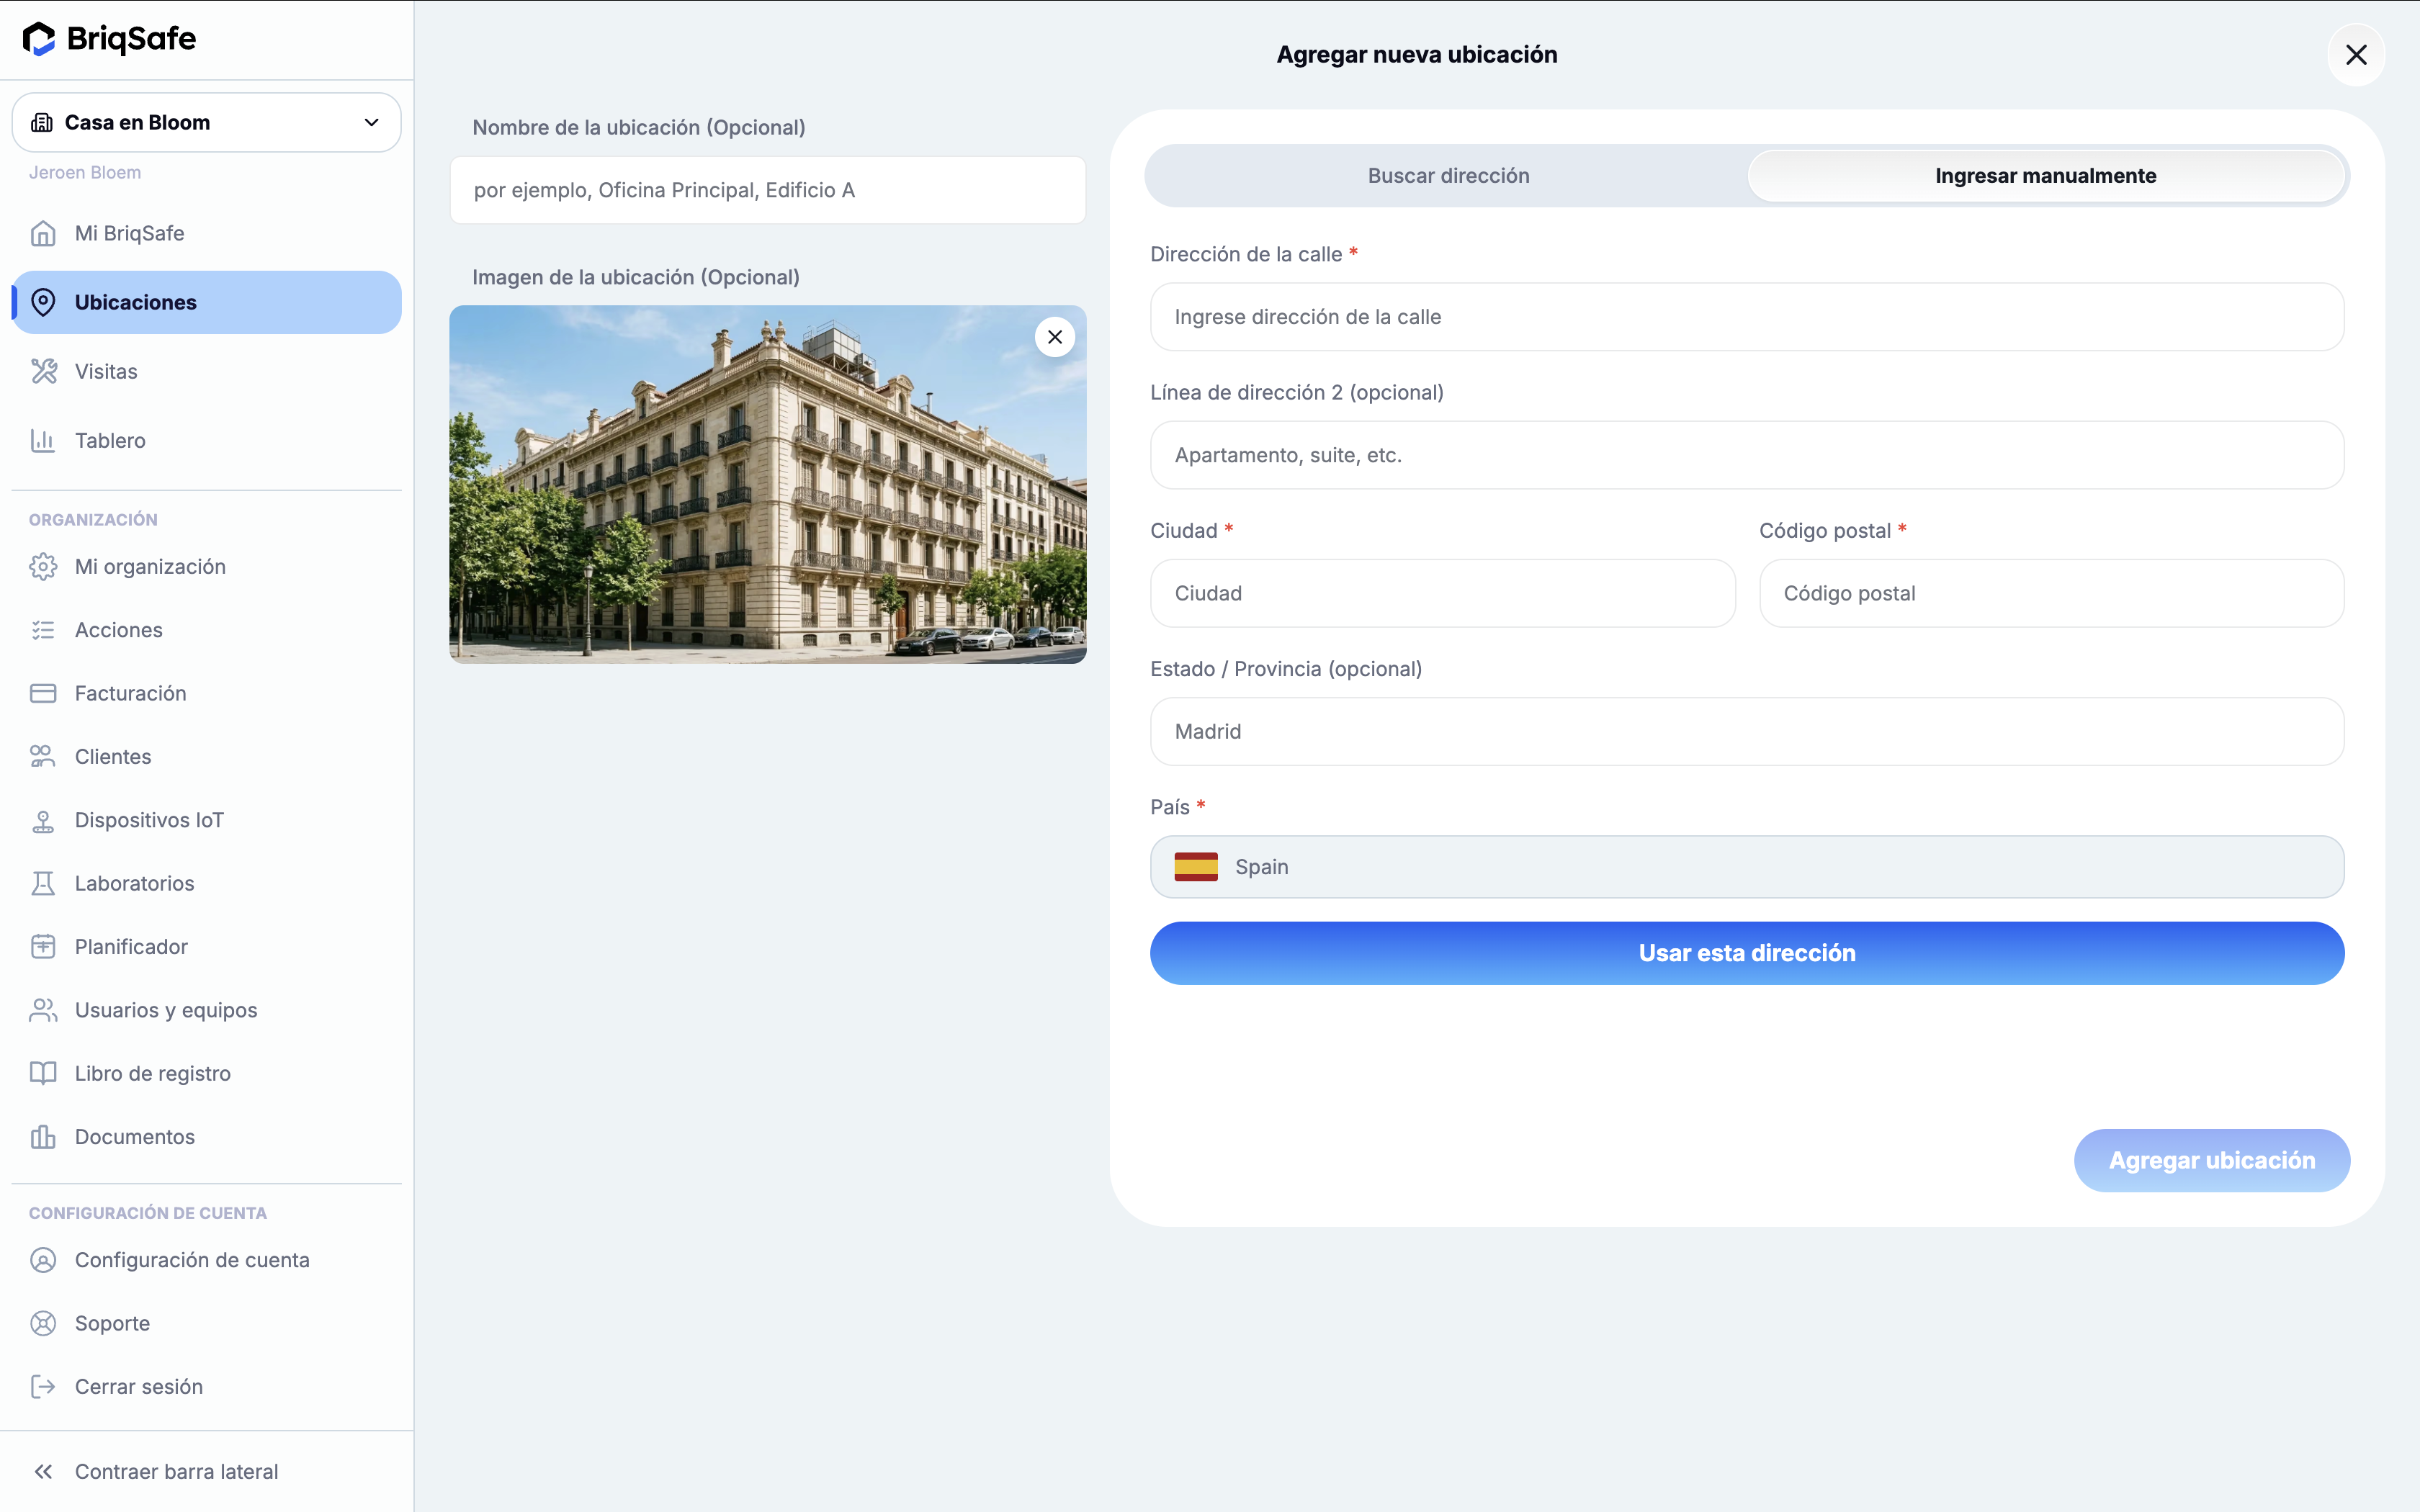The height and width of the screenshot is (1512, 2420).
Task: Focus the Ciudad input field
Action: [x=1442, y=593]
